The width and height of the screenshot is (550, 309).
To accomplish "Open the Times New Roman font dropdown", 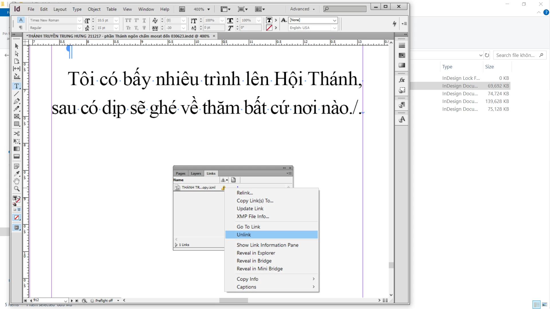I will [79, 20].
